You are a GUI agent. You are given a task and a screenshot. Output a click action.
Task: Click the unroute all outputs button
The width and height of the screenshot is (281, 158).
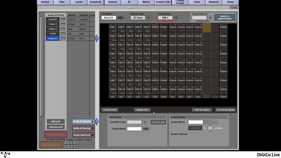[x=225, y=110]
